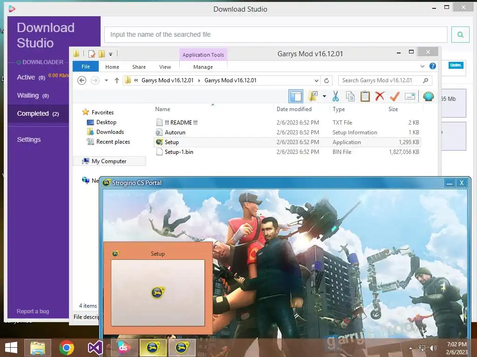Viewport: 477px width, 357px height.
Task: Click the quick access New folder icon
Action: coord(102,54)
